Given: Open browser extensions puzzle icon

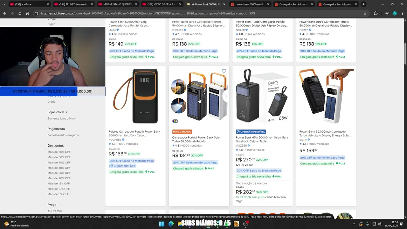Looking at the screenshot, I should pos(376,13).
